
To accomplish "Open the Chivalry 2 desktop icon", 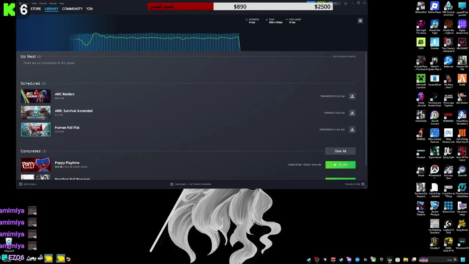I will pyautogui.click(x=435, y=243).
